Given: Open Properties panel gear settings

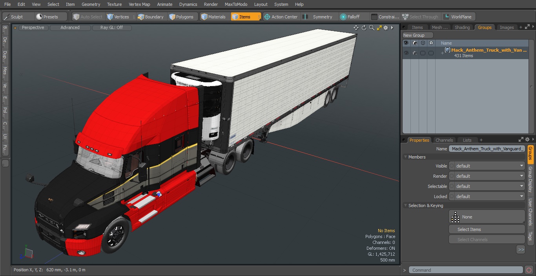Looking at the screenshot, I should (528, 139).
